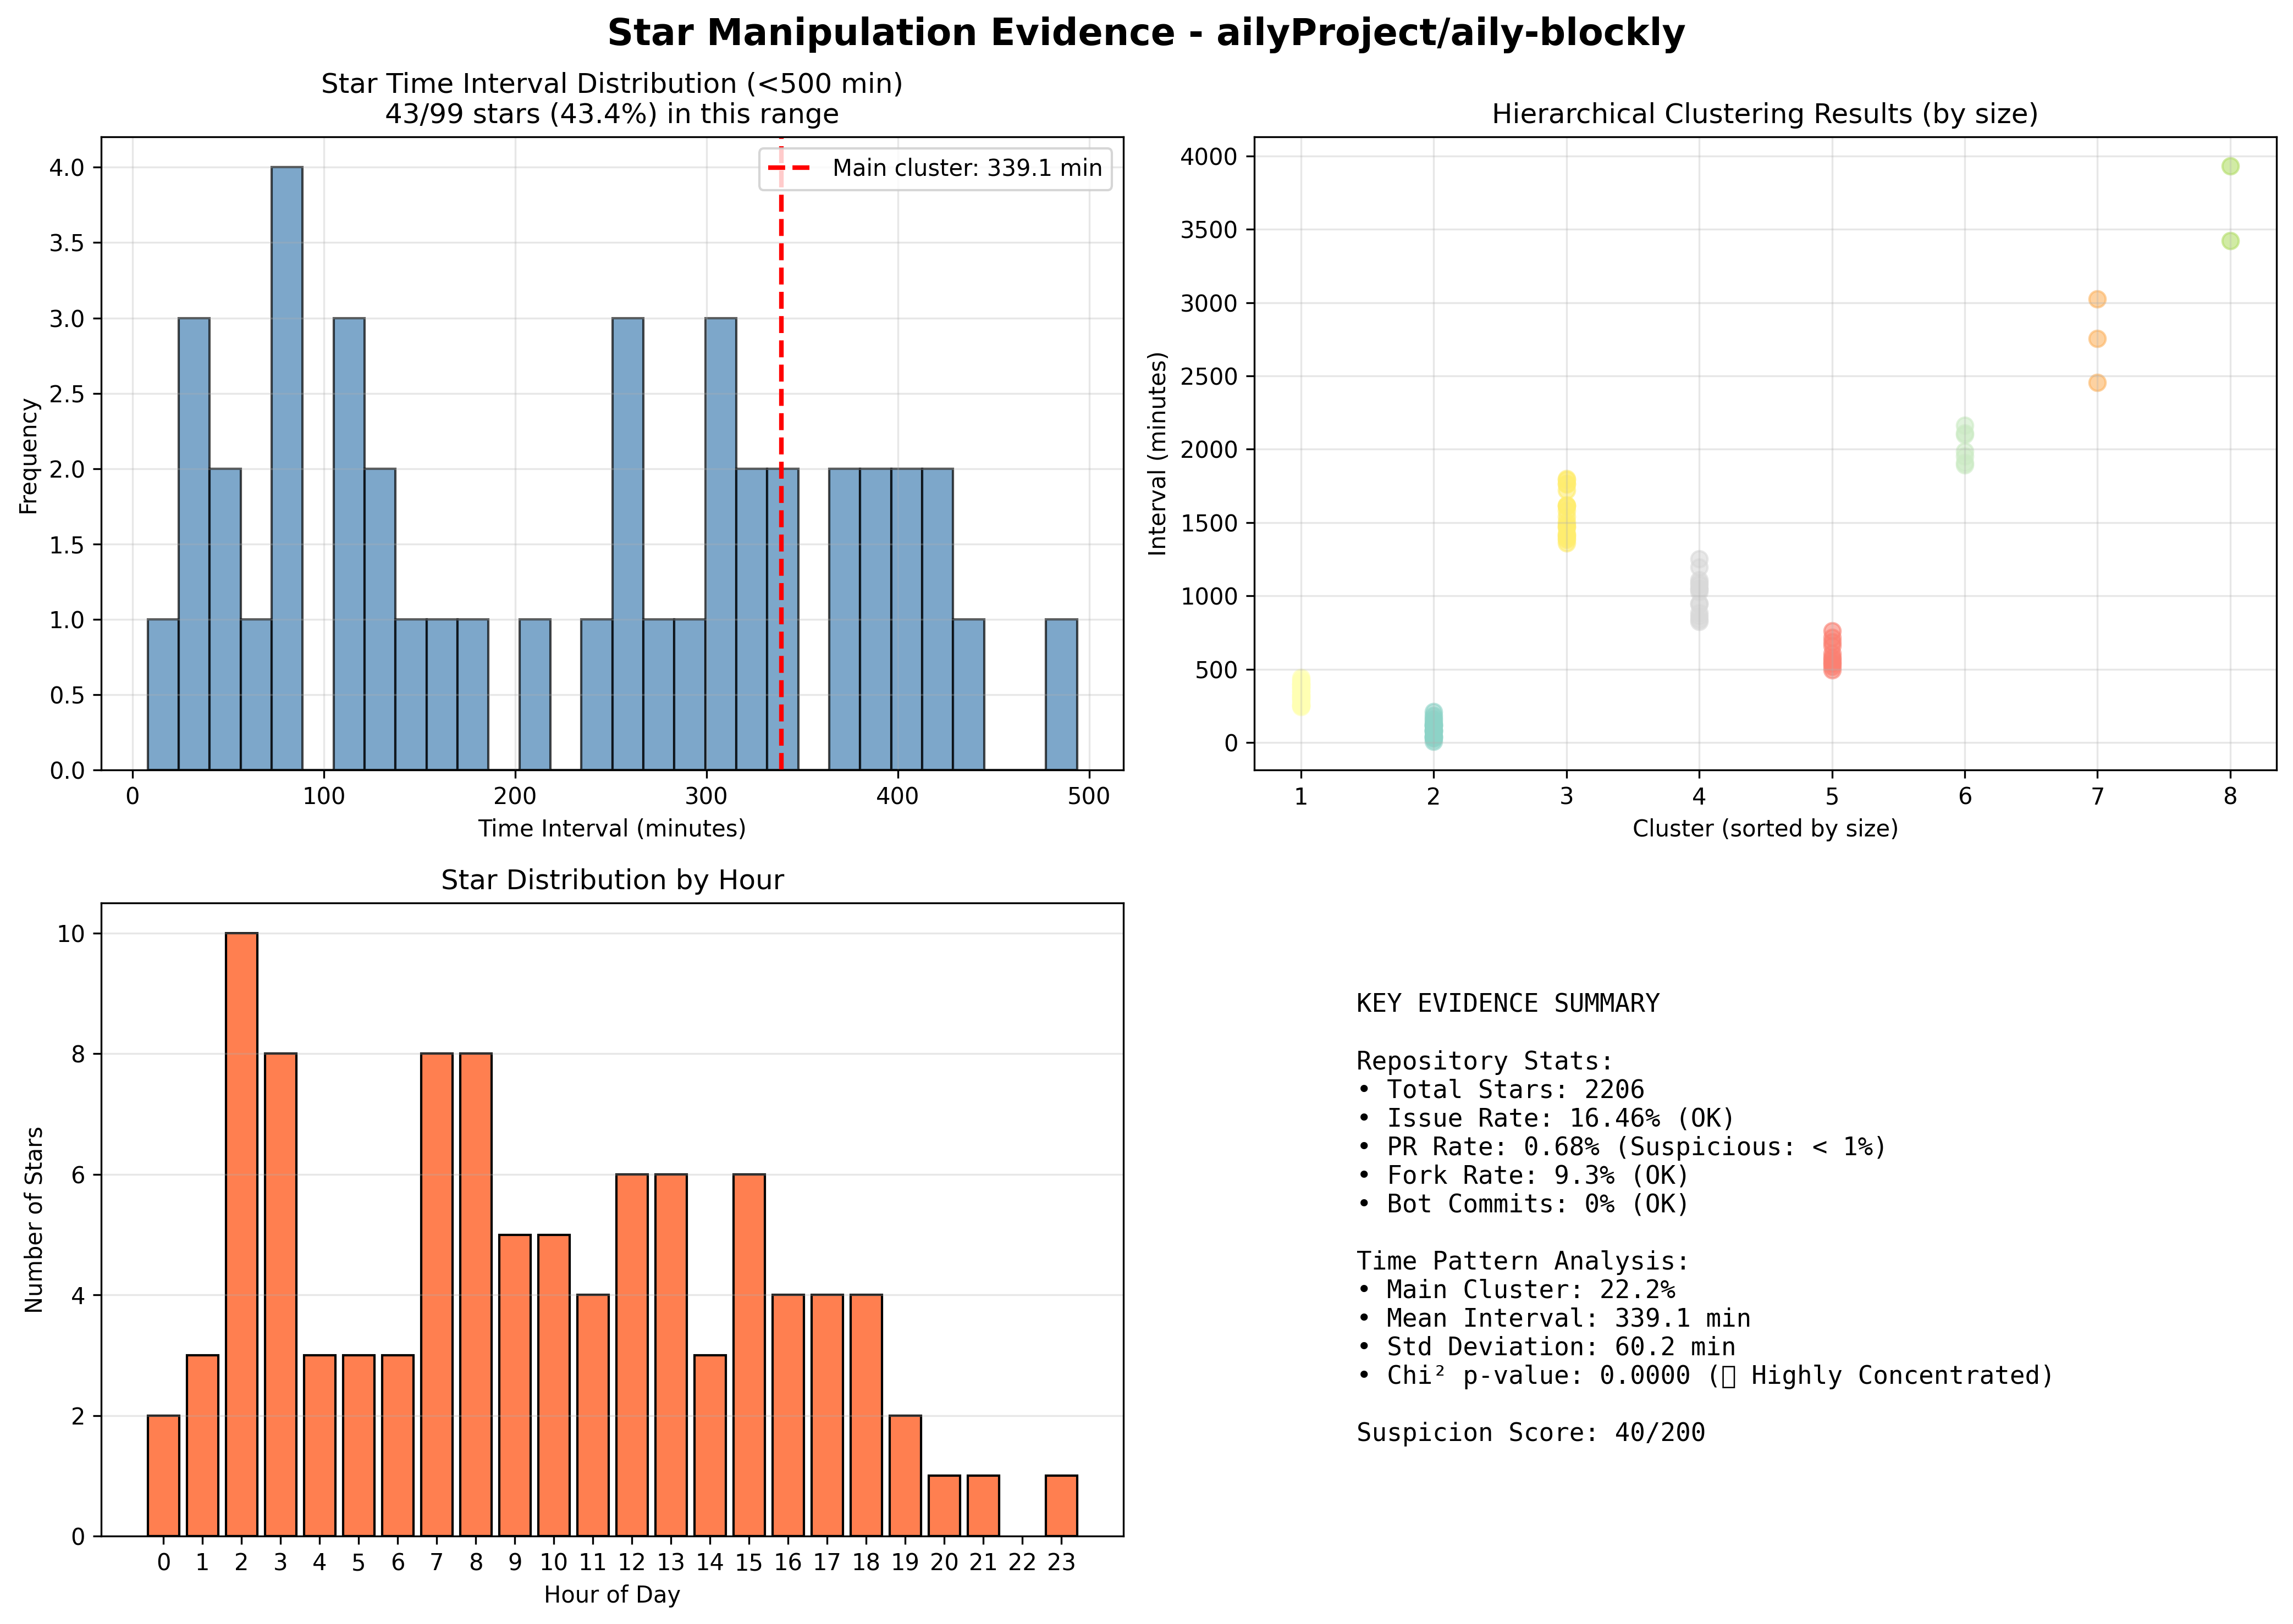Select the 'Issue Rate: 16.46% (OK)' line
Screen dimensions: 2293x1624
pos(1546,1118)
